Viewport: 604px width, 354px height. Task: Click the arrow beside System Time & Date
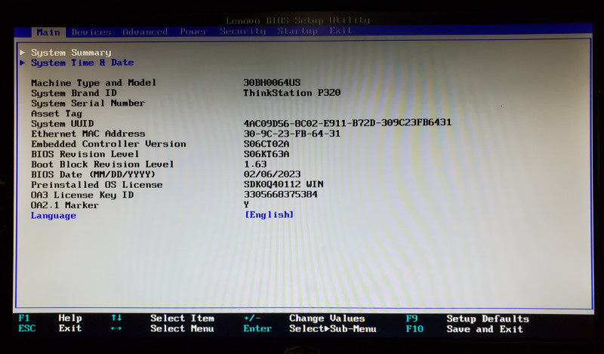pos(23,63)
